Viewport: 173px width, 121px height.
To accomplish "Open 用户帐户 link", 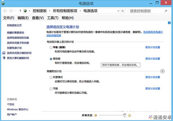I will 12,114.
